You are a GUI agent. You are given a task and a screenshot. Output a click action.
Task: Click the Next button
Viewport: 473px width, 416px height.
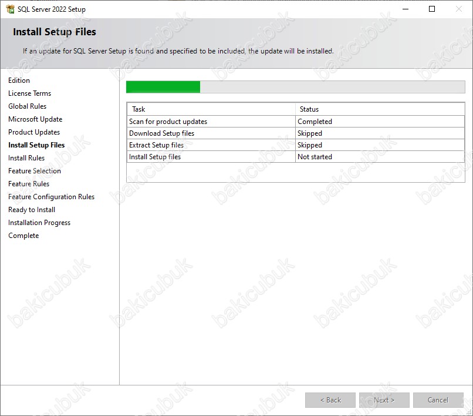tap(384, 400)
